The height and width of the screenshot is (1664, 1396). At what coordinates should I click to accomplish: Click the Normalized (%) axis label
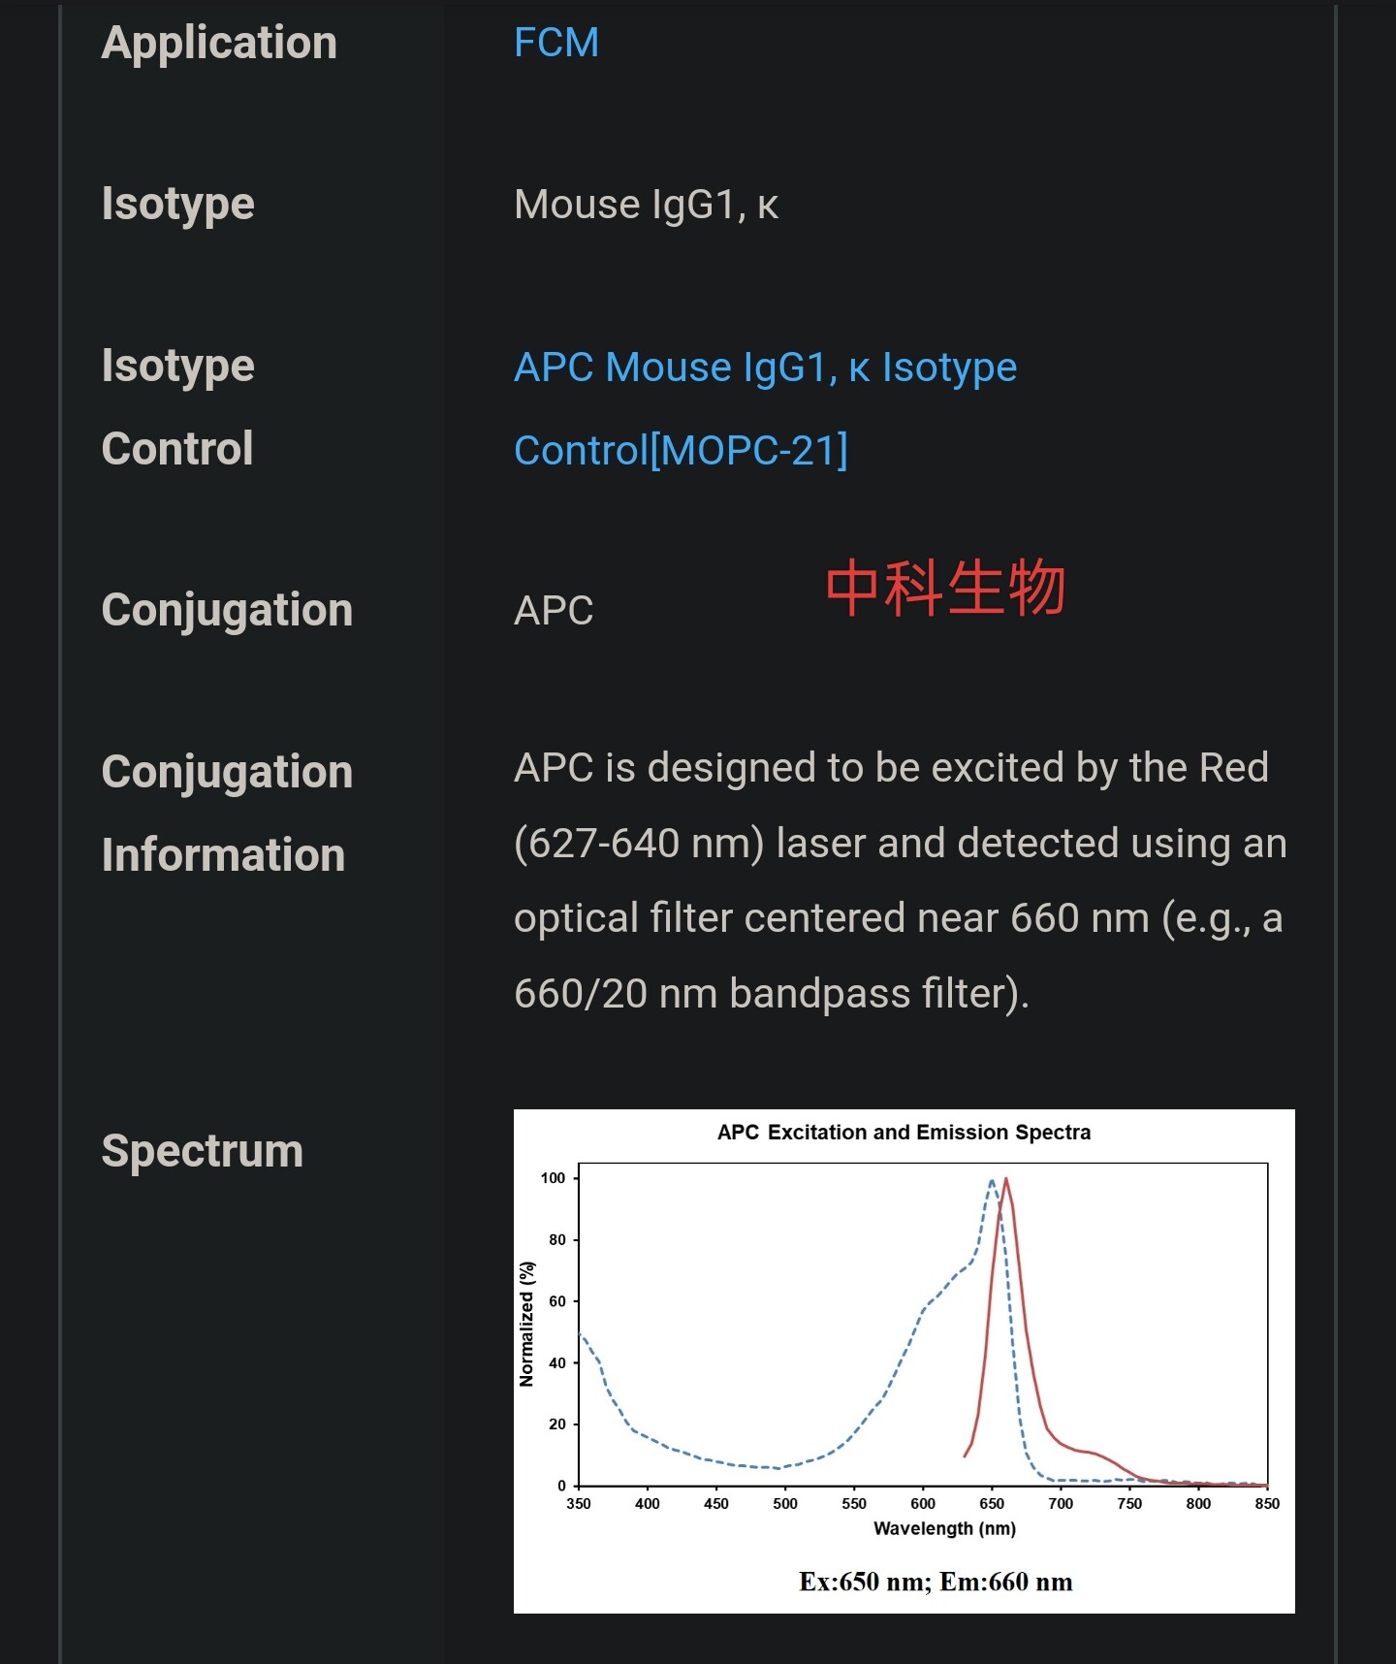[x=526, y=1324]
